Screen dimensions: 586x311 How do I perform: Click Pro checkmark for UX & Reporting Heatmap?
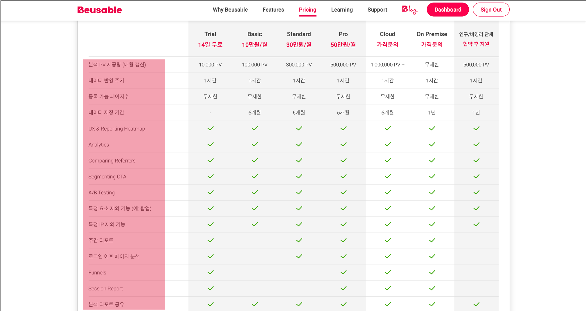click(x=344, y=128)
